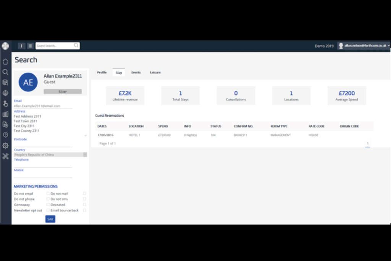Click the help question mark icon

(5, 135)
